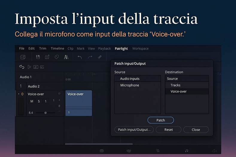Click the text lines list icon
This screenshot has width=236, height=157.
(x=30, y=67)
